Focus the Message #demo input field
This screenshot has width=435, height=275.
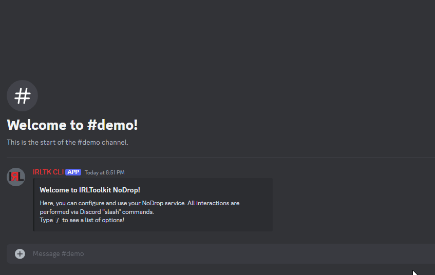(x=230, y=253)
